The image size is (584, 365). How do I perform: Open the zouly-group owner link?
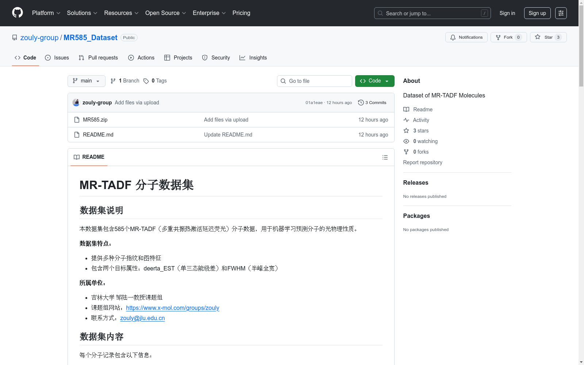(39, 38)
